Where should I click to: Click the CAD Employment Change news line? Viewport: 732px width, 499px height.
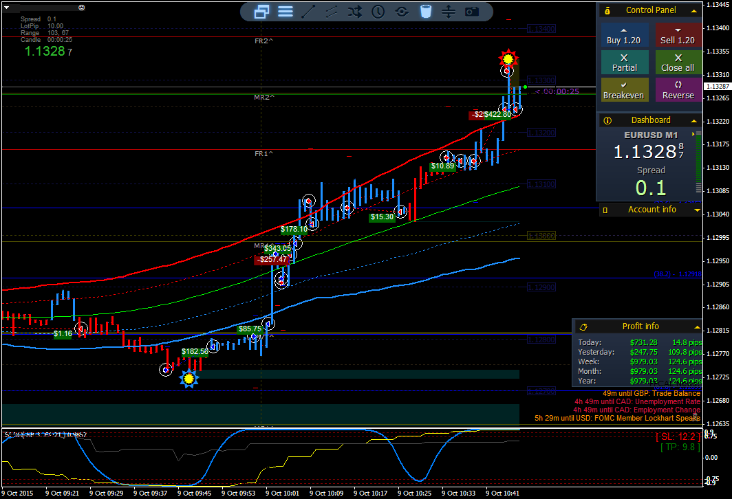(637, 410)
